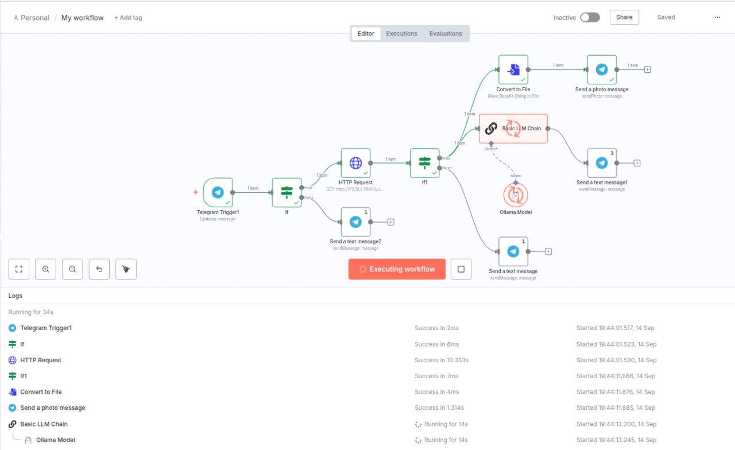Click the Basic LLM Chain Model connector diamond
Image resolution: width=735 pixels, height=450 pixels.
[491, 143]
